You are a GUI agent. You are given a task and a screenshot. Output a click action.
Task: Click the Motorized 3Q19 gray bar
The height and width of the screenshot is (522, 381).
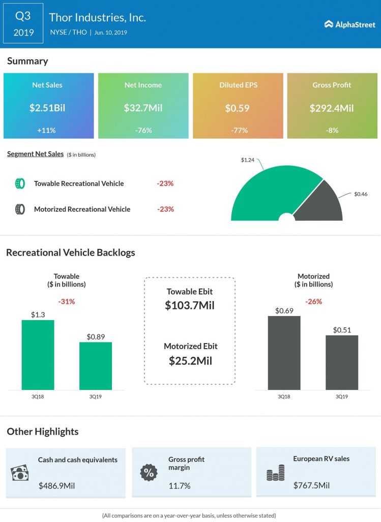[342, 362]
